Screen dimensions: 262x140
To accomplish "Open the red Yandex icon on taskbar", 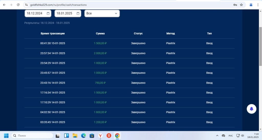I will (x=109, y=136).
